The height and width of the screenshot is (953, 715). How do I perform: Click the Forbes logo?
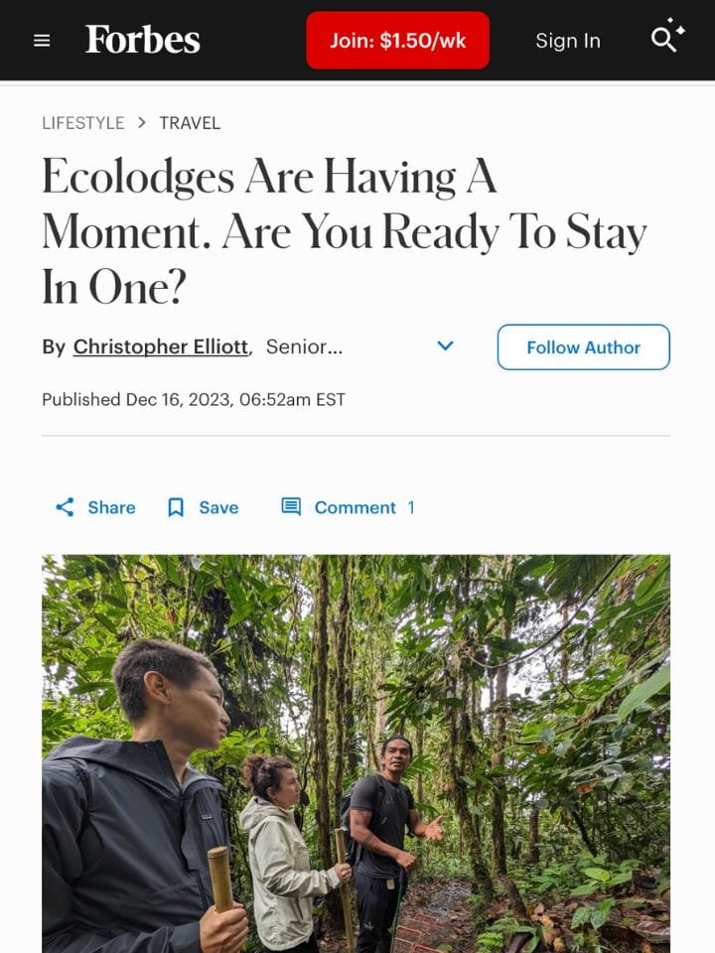142,40
